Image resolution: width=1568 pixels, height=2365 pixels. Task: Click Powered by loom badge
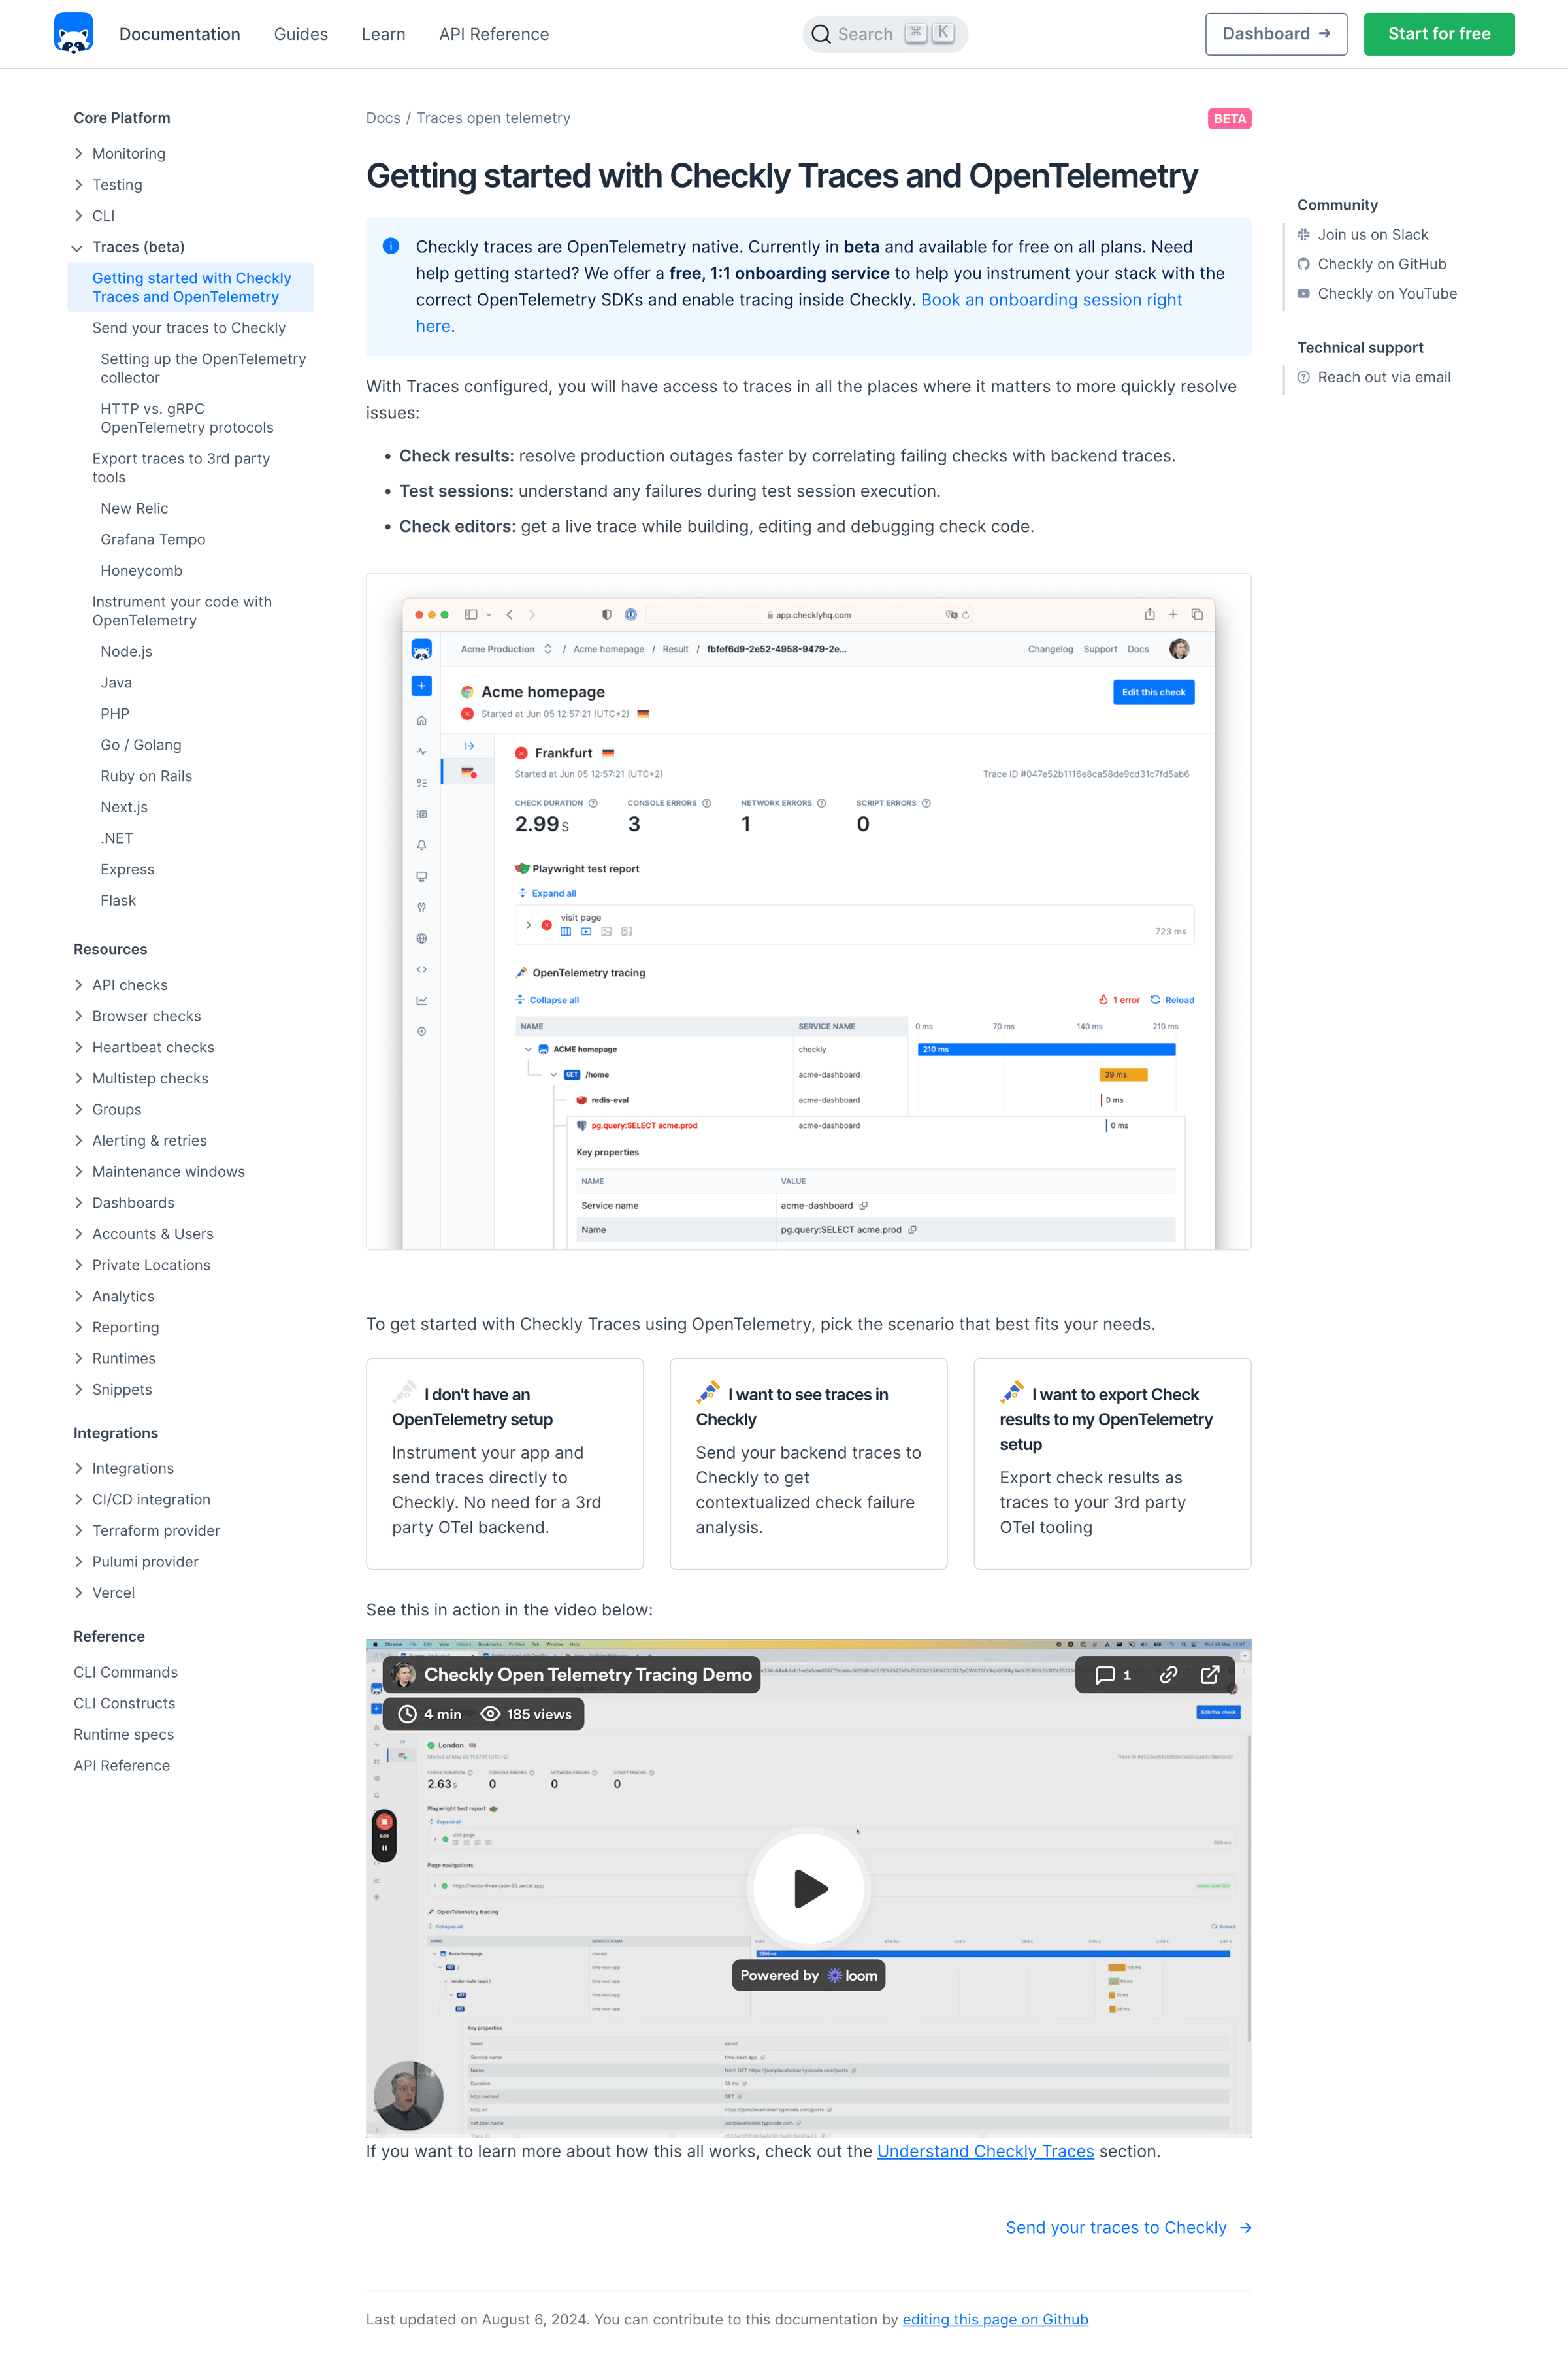(x=808, y=1975)
